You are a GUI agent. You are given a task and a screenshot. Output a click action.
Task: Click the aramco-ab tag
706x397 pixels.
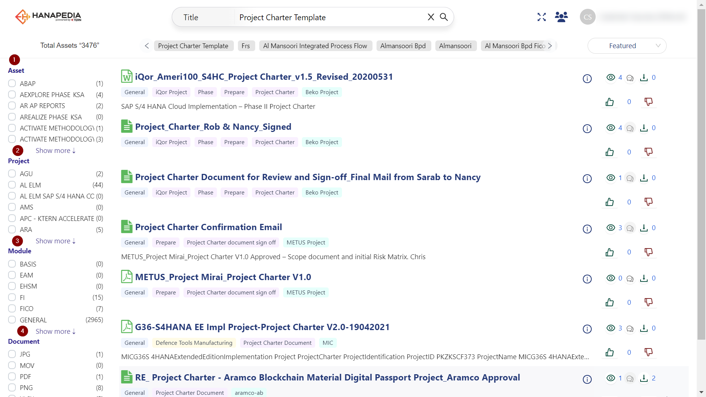[249, 393]
